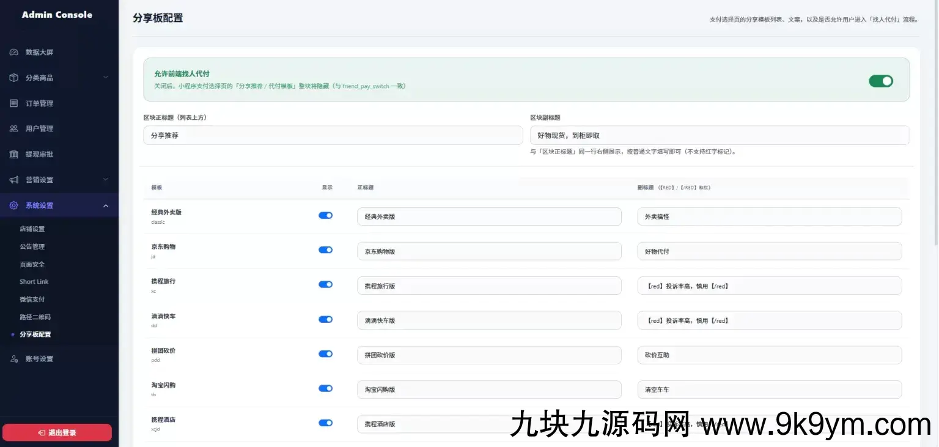The height and width of the screenshot is (447, 939).
Task: Expand the 营销设置 submenu chevron
Action: 106,180
